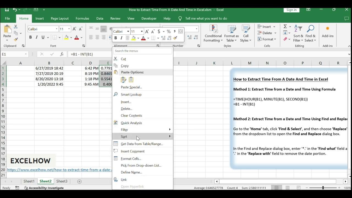Click the Tell me lightbulb search box

tap(203, 18)
